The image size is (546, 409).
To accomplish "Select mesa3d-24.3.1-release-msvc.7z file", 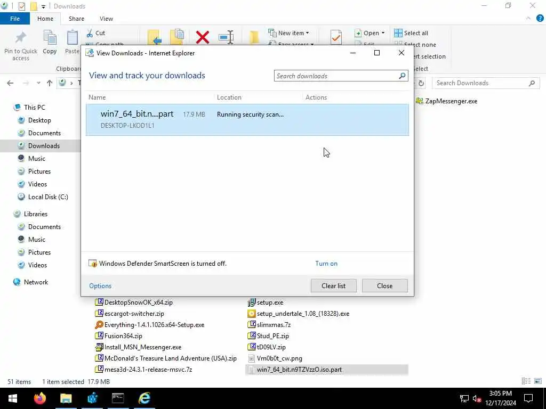I will point(143,370).
